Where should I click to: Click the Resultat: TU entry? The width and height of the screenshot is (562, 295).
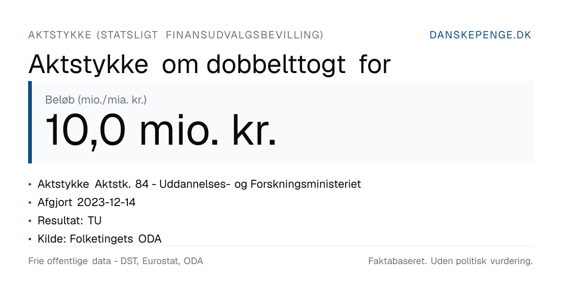tap(69, 221)
